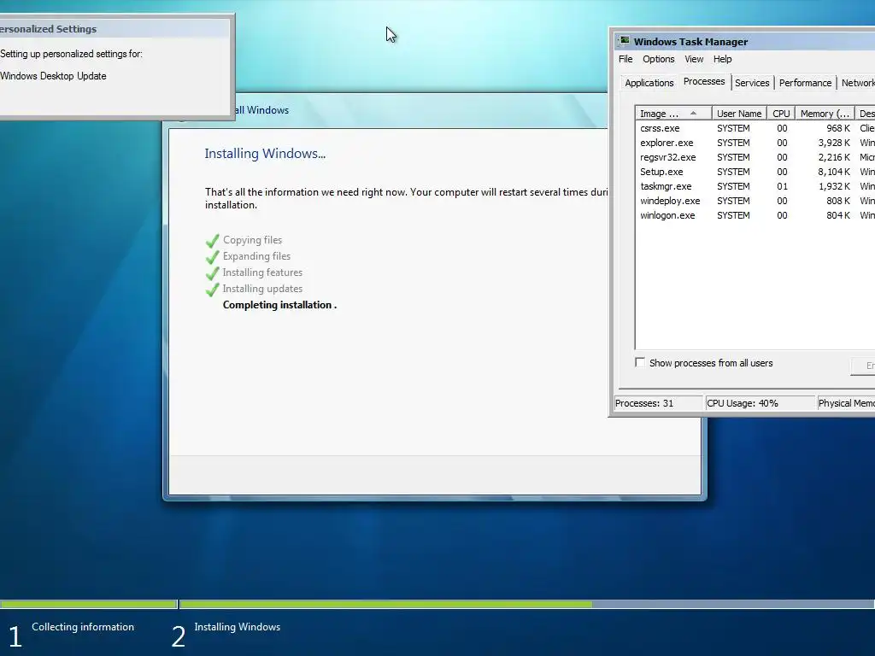Click the green checkmark beside Installing updates
875x656 pixels.
212,290
